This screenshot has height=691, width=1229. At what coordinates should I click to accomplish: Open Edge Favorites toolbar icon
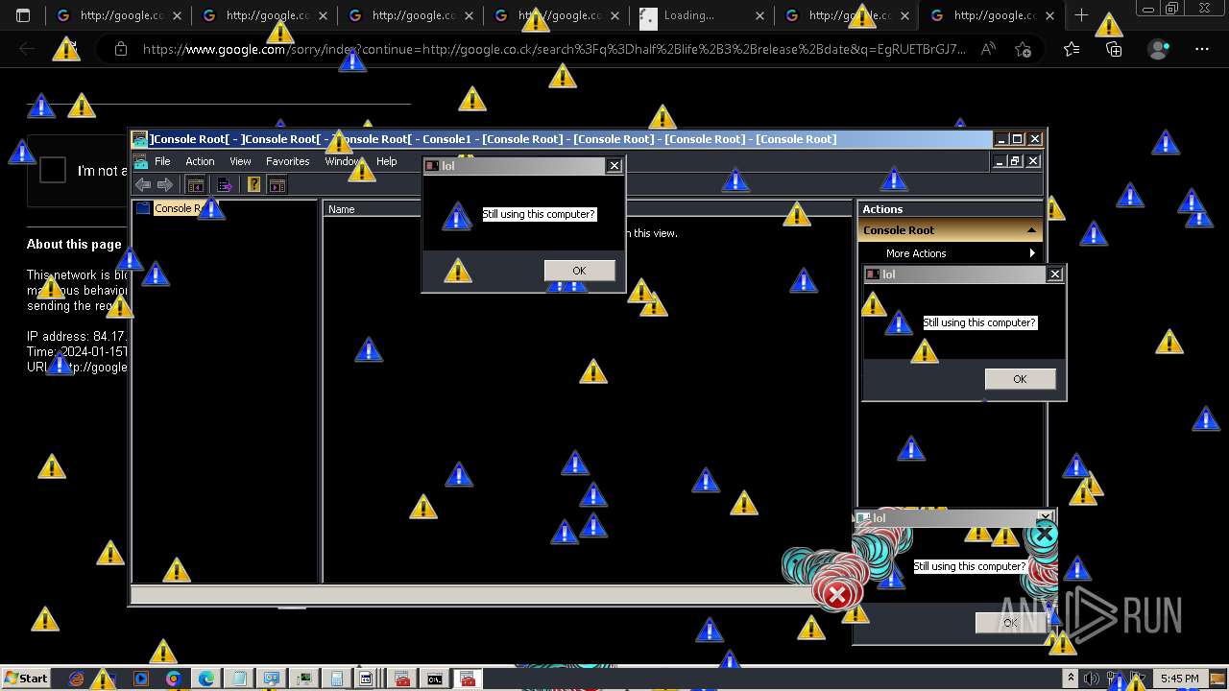[1072, 49]
